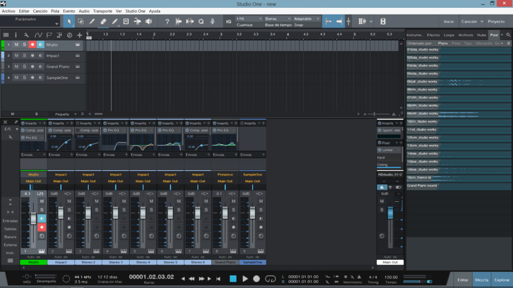Click the Q quantize icon in toolbar
This screenshot has width=513, height=288.
[x=201, y=21]
